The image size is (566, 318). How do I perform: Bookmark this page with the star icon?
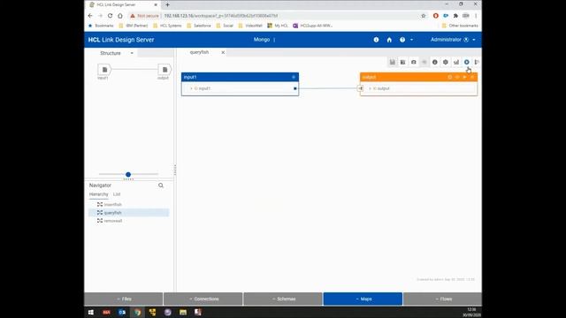point(424,16)
